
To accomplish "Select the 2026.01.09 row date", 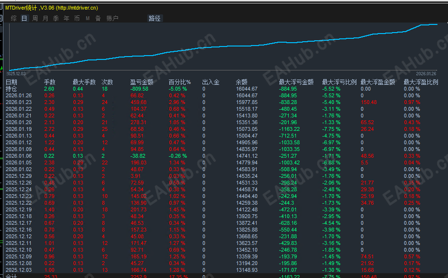I will point(19,149).
